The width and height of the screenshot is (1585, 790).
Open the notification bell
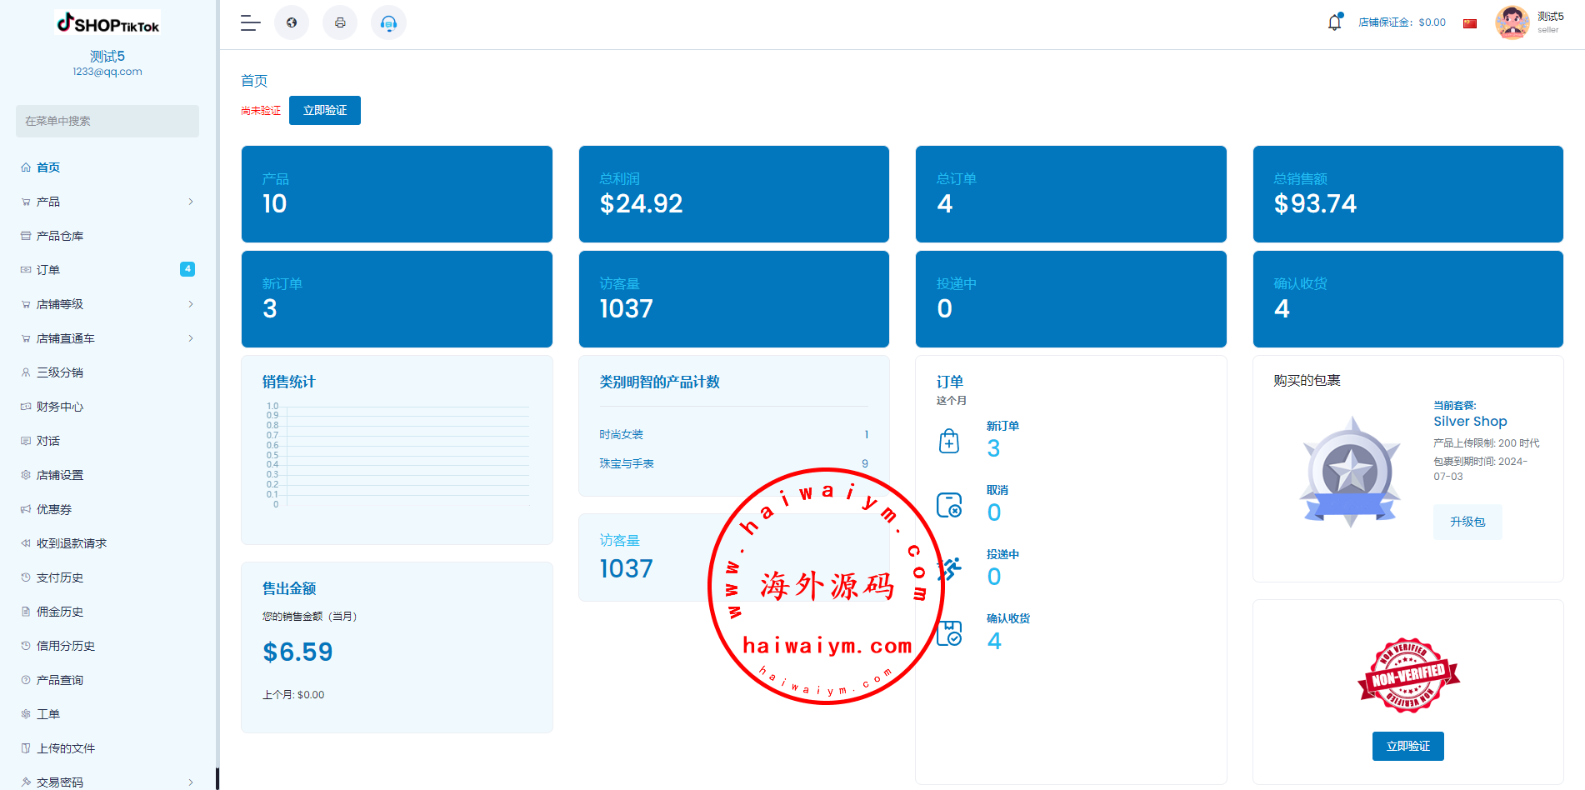click(1334, 22)
